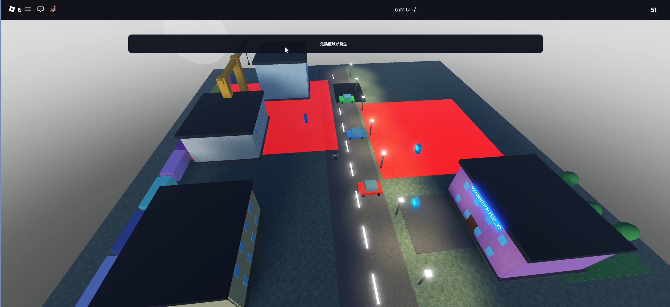Toggle the muted microphone icon
This screenshot has height=307, width=670.
(x=53, y=9)
